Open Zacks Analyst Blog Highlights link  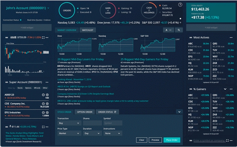point(24,136)
